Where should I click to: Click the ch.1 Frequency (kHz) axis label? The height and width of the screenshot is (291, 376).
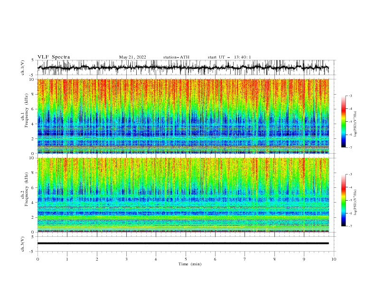[x=25, y=110]
